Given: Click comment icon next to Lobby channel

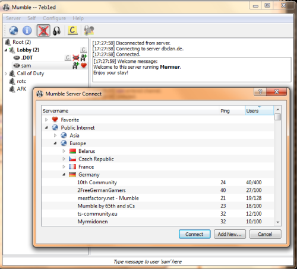Looking at the screenshot, I should click(x=83, y=50).
